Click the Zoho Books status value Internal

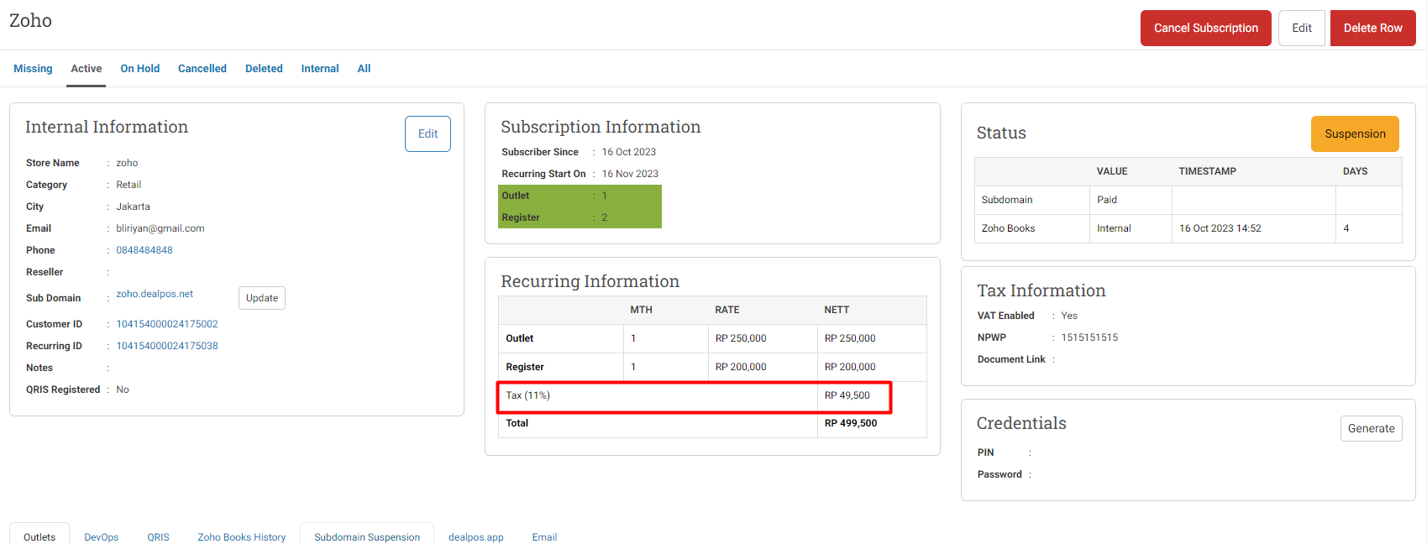click(1114, 228)
